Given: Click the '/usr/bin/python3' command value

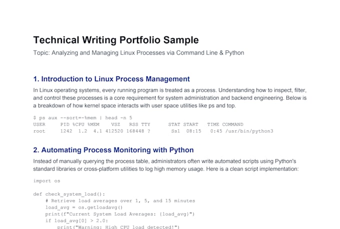Looking at the screenshot, I should (x=249, y=131).
